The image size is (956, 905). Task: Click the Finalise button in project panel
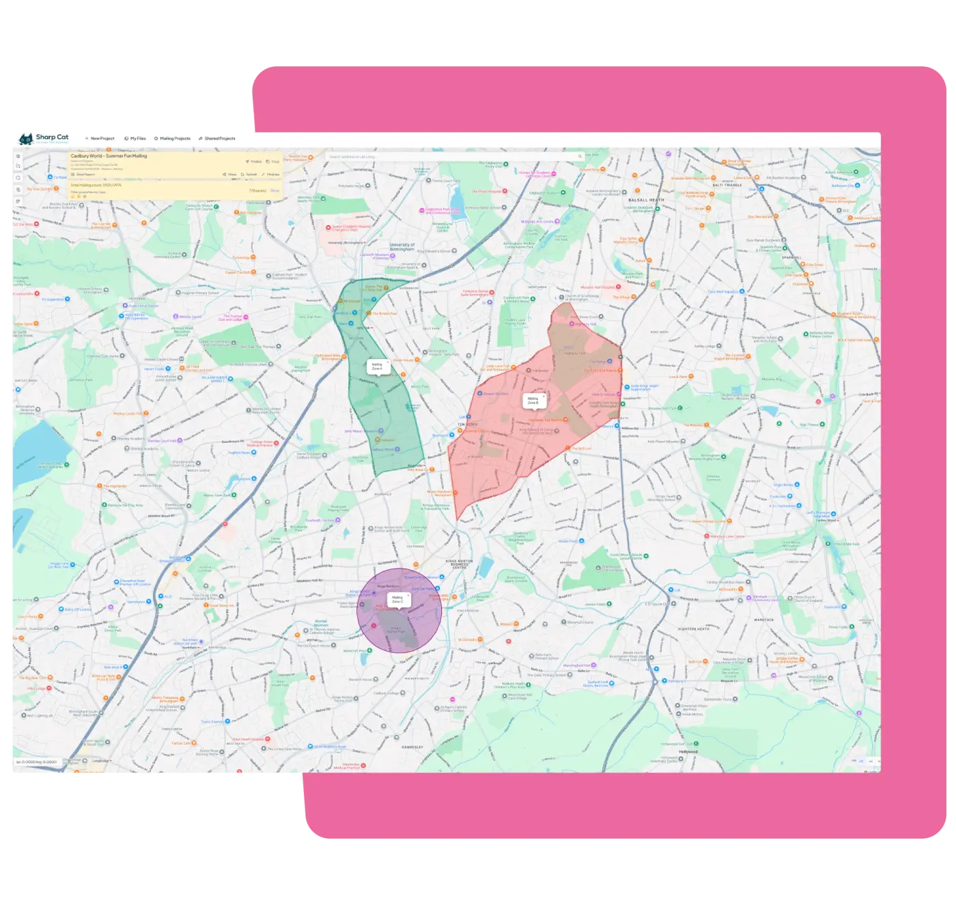(x=253, y=162)
